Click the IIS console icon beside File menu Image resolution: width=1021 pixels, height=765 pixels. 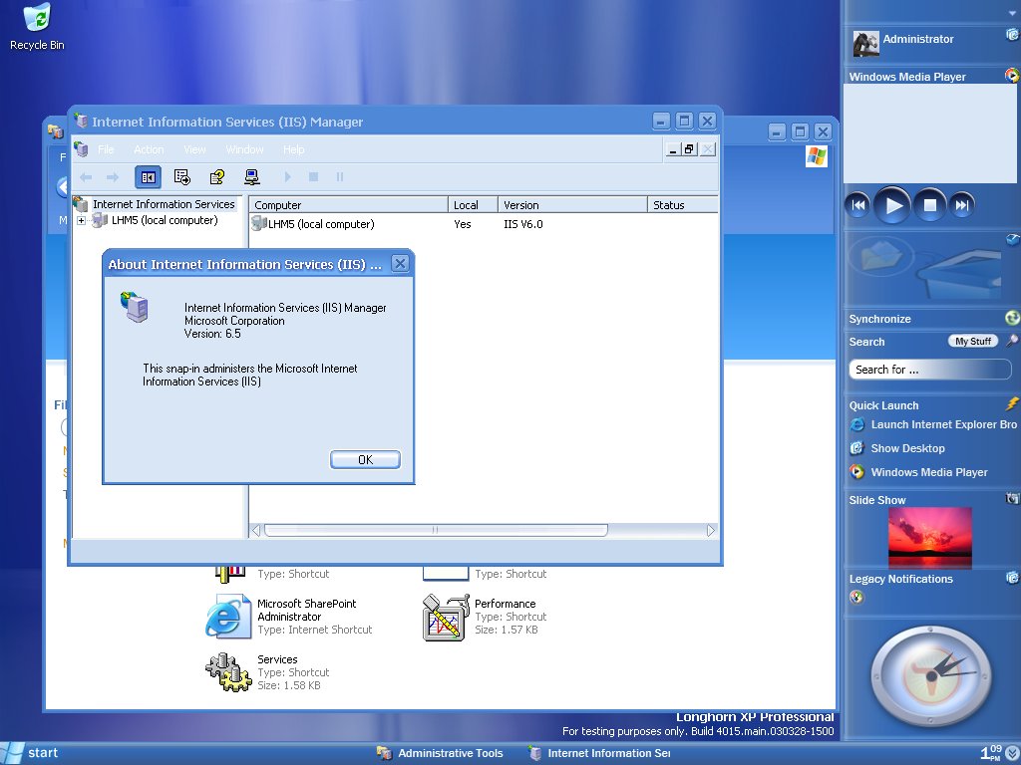click(81, 149)
